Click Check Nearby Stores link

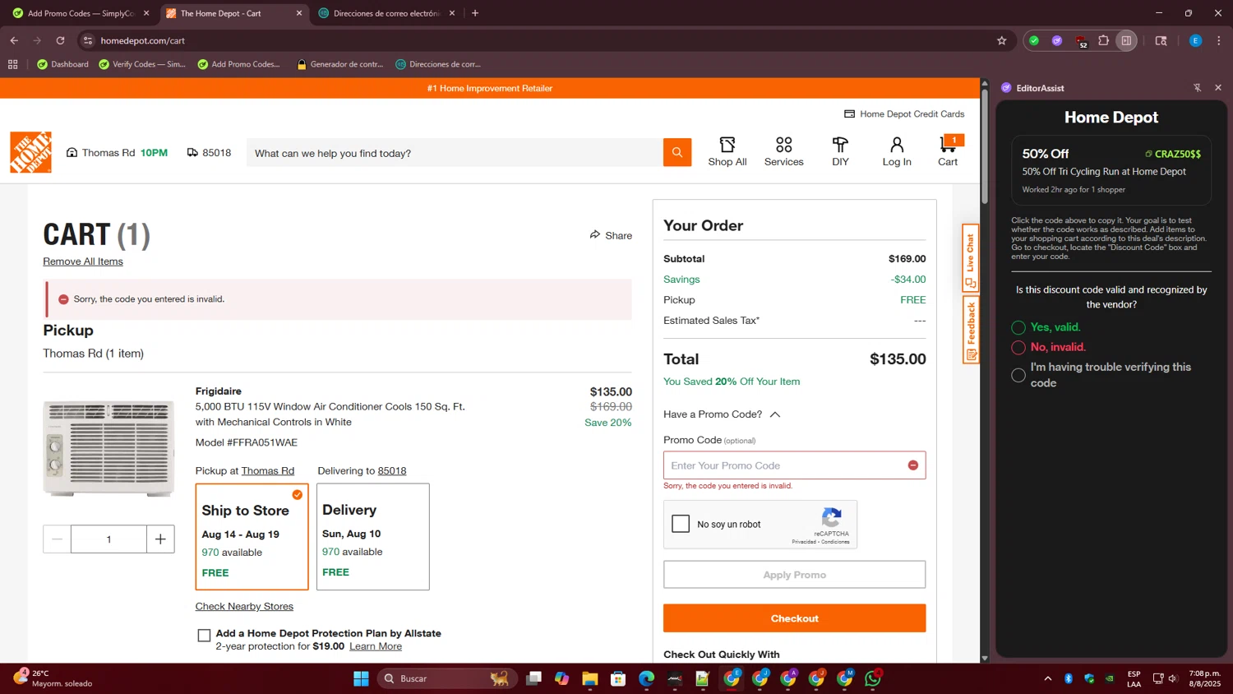click(x=244, y=607)
